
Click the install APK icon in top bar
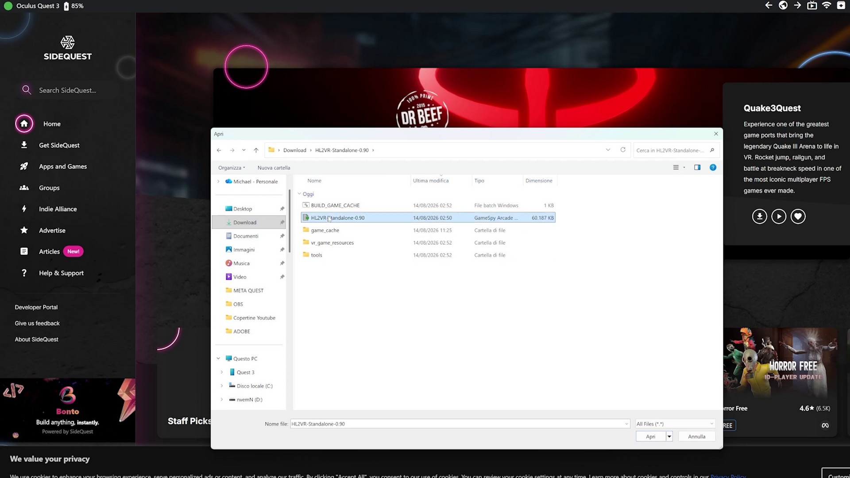point(841,6)
